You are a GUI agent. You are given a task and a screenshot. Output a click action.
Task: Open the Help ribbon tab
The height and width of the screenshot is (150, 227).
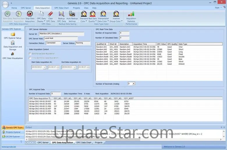click(94, 8)
